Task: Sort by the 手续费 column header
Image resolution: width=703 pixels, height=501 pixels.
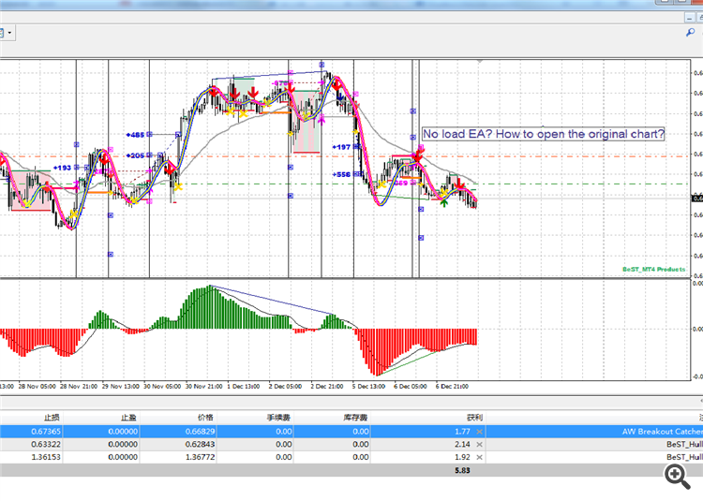Action: pos(278,418)
